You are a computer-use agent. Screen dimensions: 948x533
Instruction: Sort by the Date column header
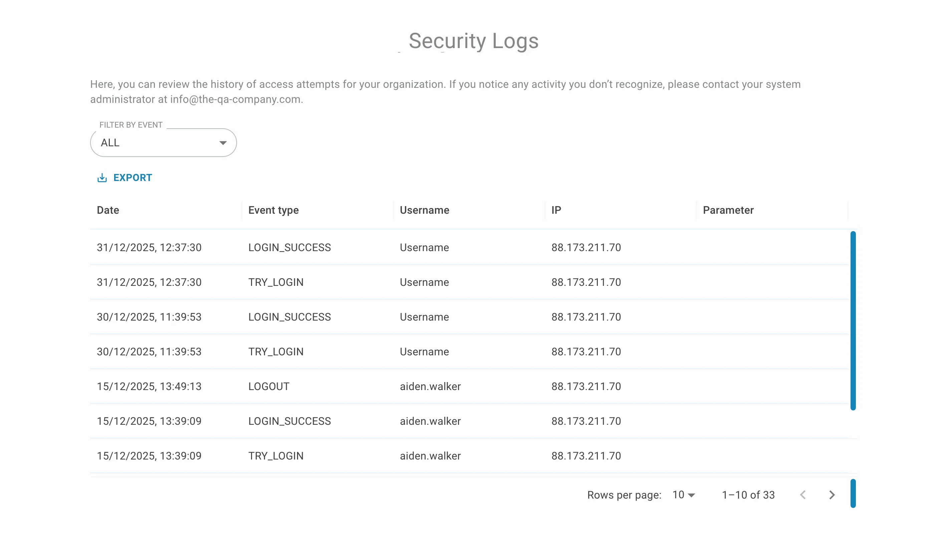(108, 210)
